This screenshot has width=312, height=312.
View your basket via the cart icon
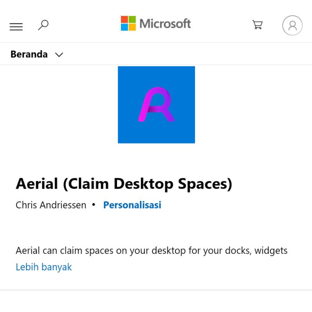[x=257, y=25]
